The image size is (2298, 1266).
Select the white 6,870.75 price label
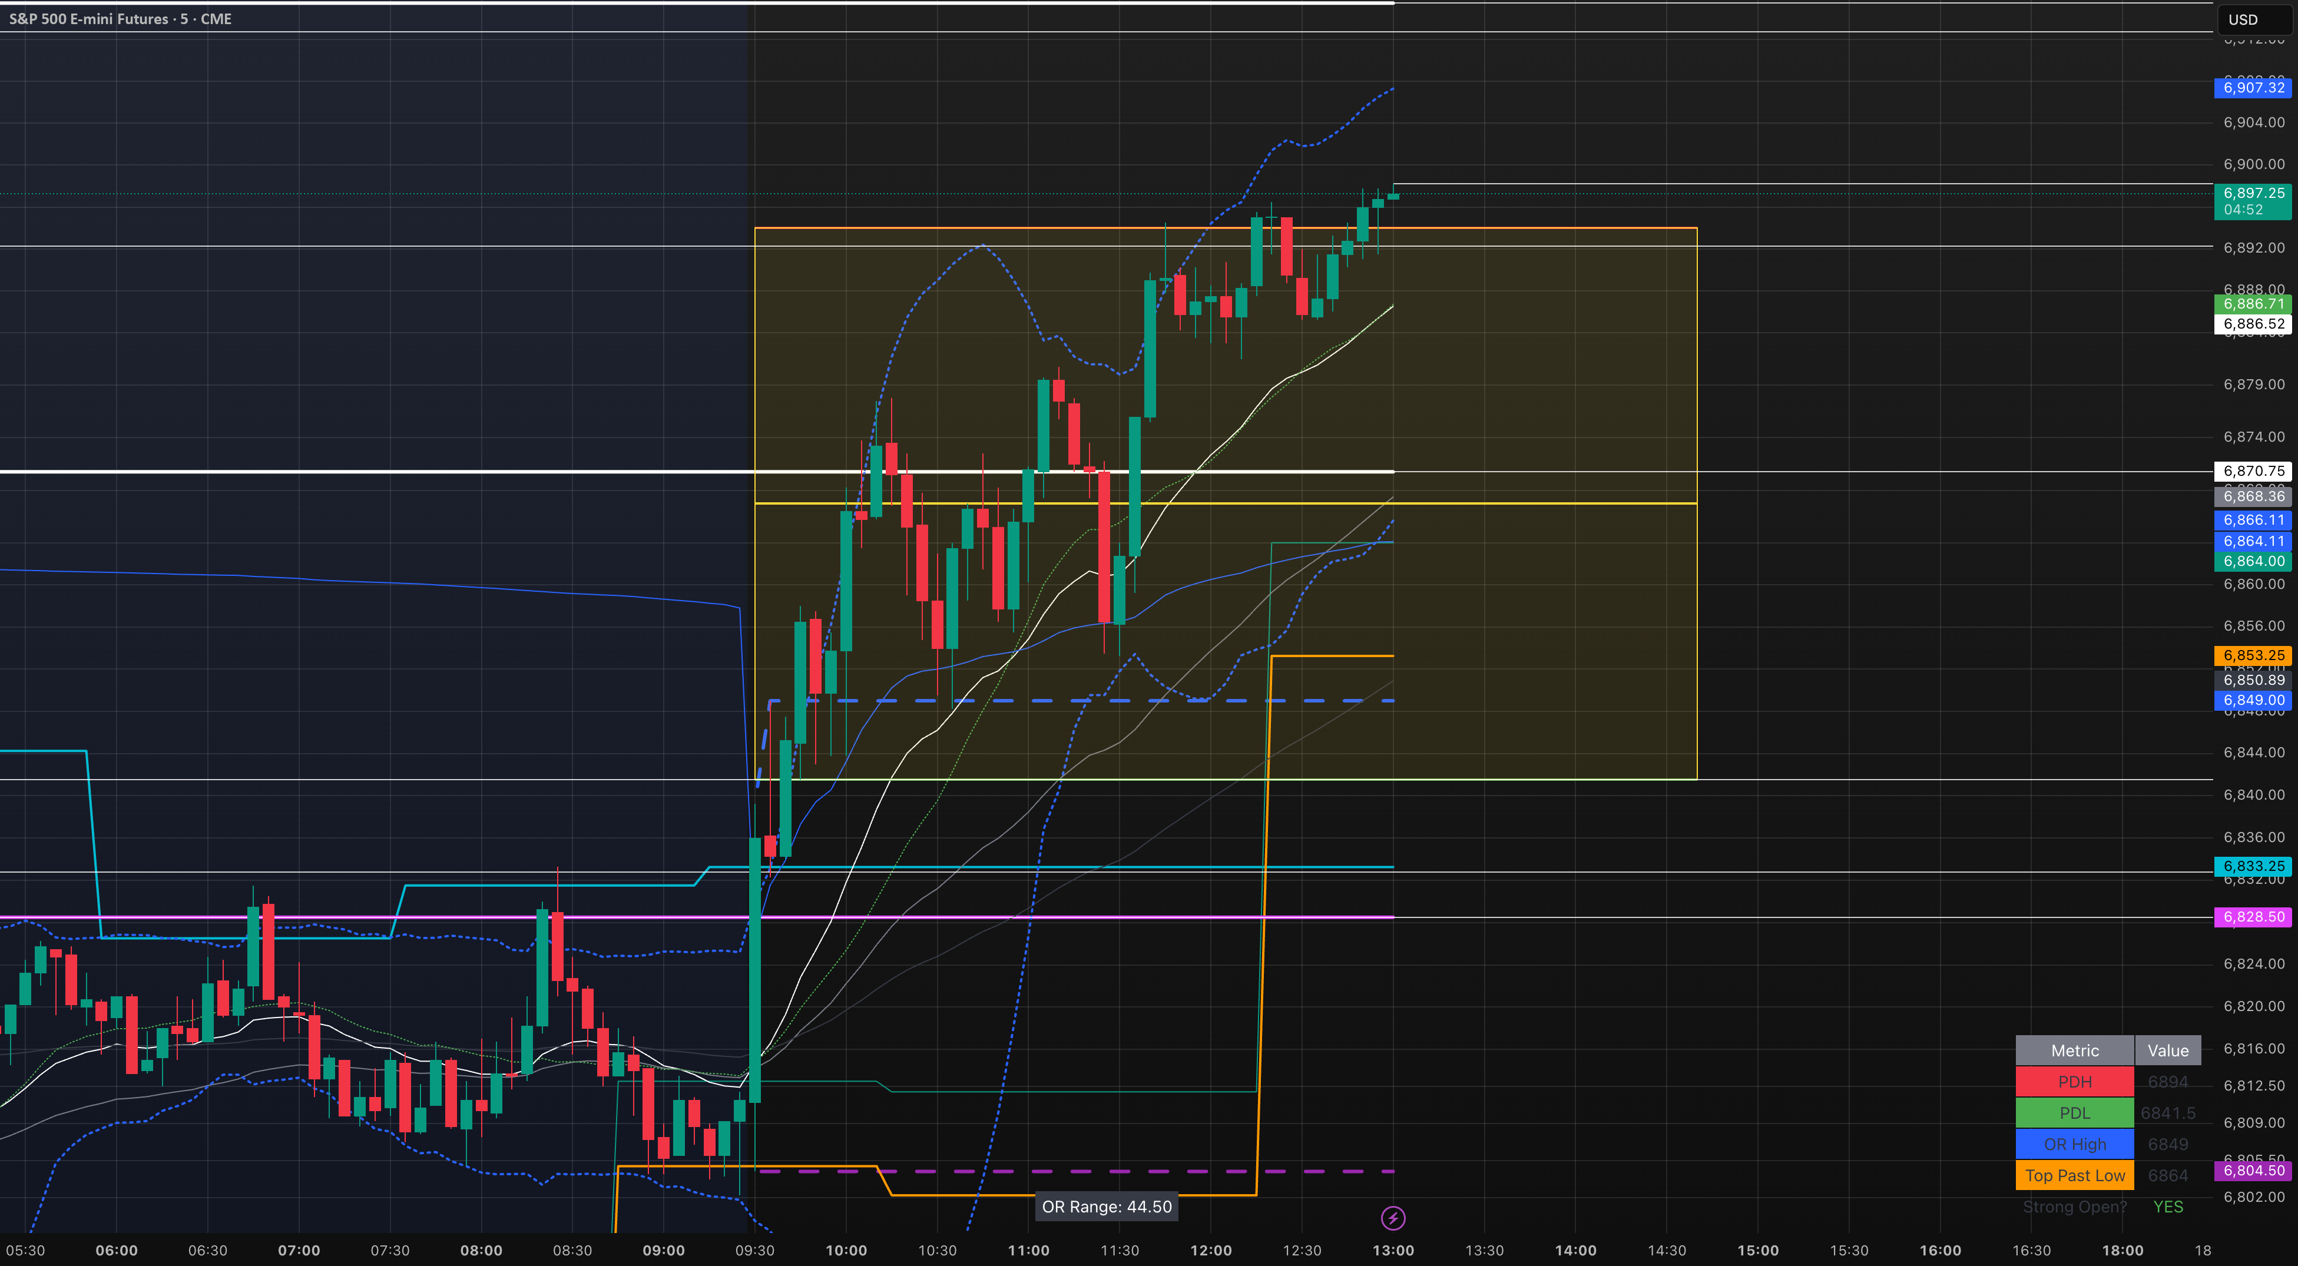point(2253,471)
